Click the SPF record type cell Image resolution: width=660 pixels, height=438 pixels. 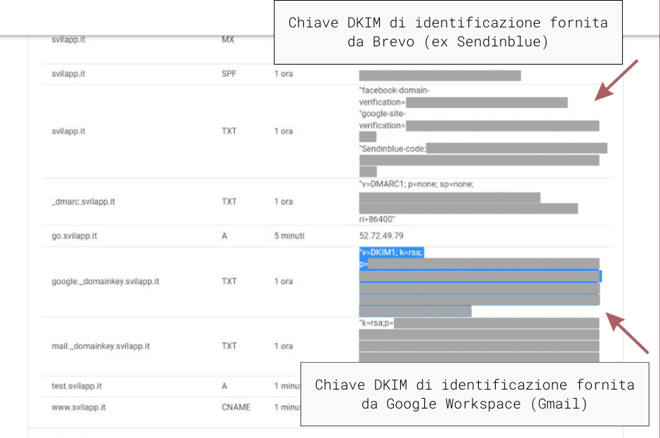click(x=229, y=74)
